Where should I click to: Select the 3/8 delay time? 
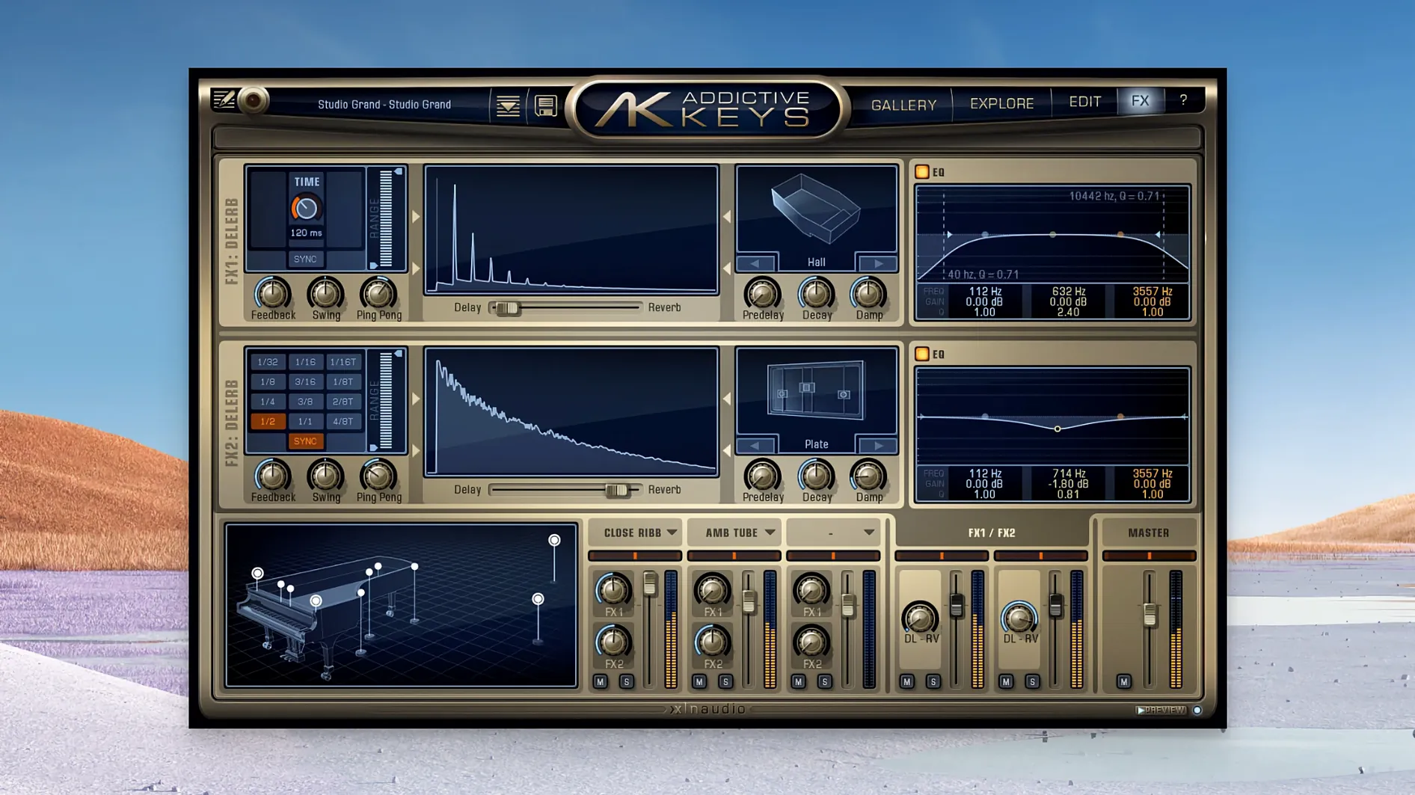click(305, 402)
